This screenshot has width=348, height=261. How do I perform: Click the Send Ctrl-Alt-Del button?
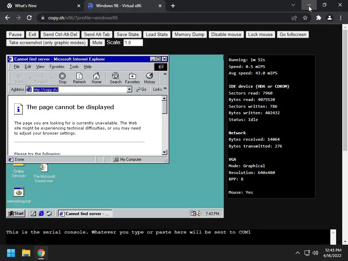click(x=60, y=34)
